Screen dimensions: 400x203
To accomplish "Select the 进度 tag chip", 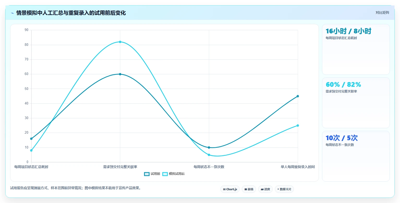I will coord(265,189).
